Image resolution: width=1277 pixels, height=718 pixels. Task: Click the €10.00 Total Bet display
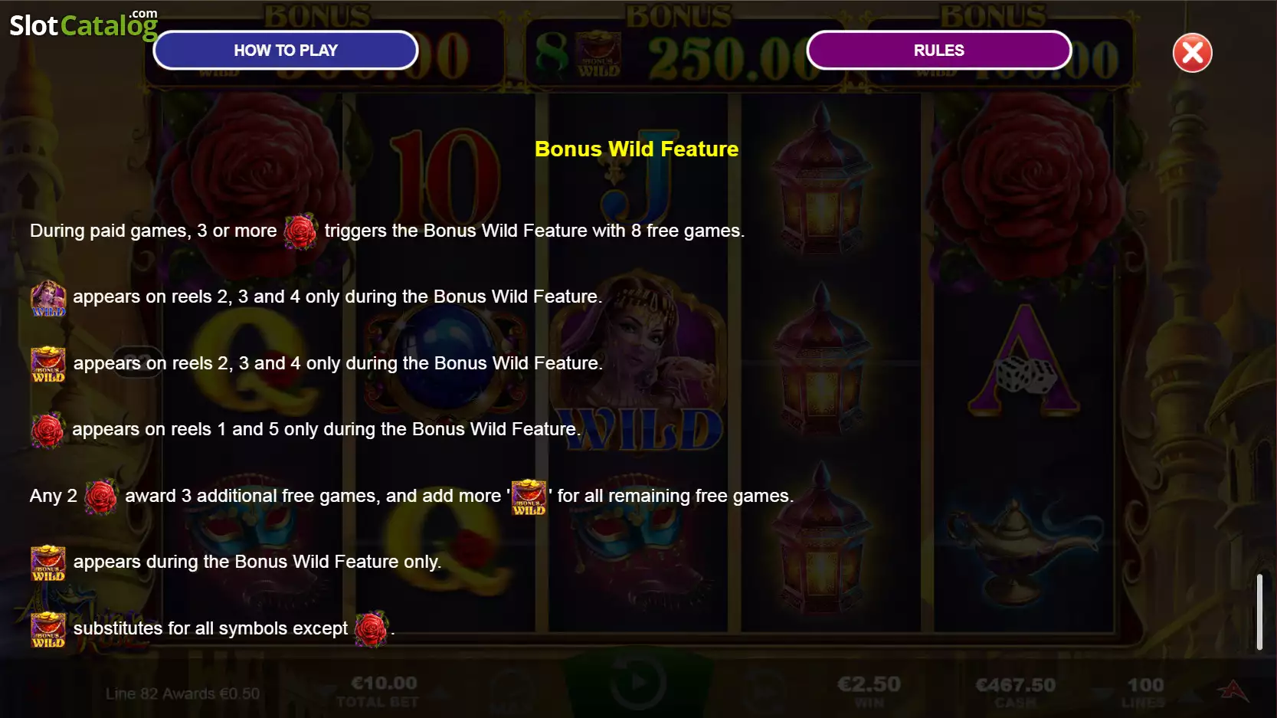(384, 691)
